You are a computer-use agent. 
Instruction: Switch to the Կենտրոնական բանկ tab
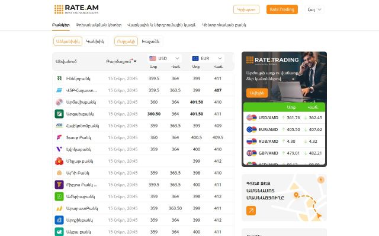(224, 25)
